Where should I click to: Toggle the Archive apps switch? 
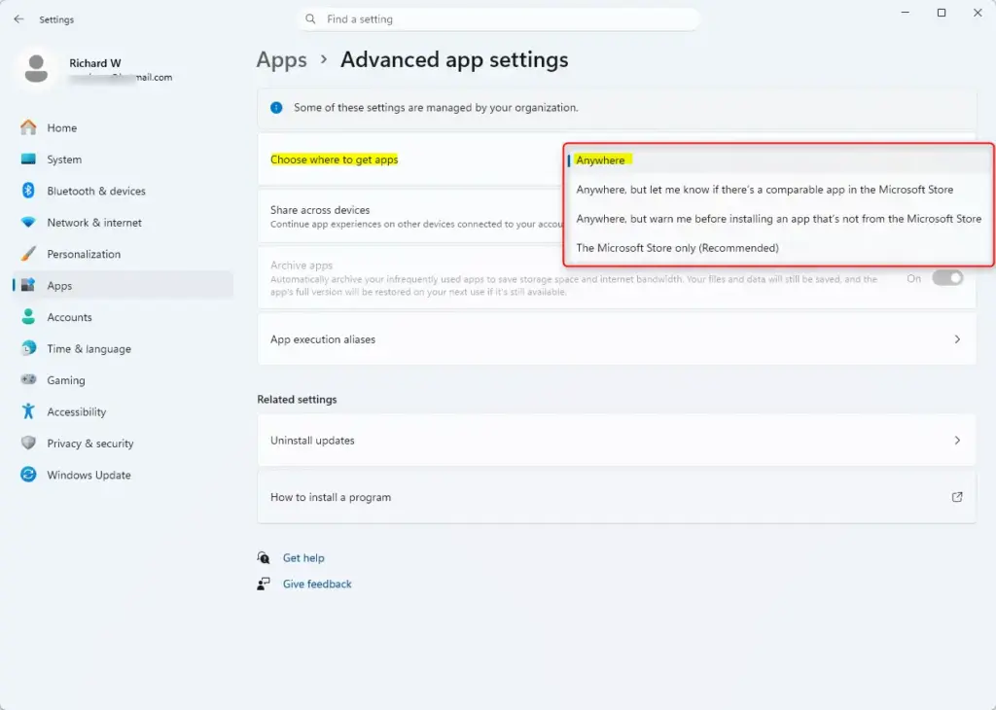(x=947, y=278)
